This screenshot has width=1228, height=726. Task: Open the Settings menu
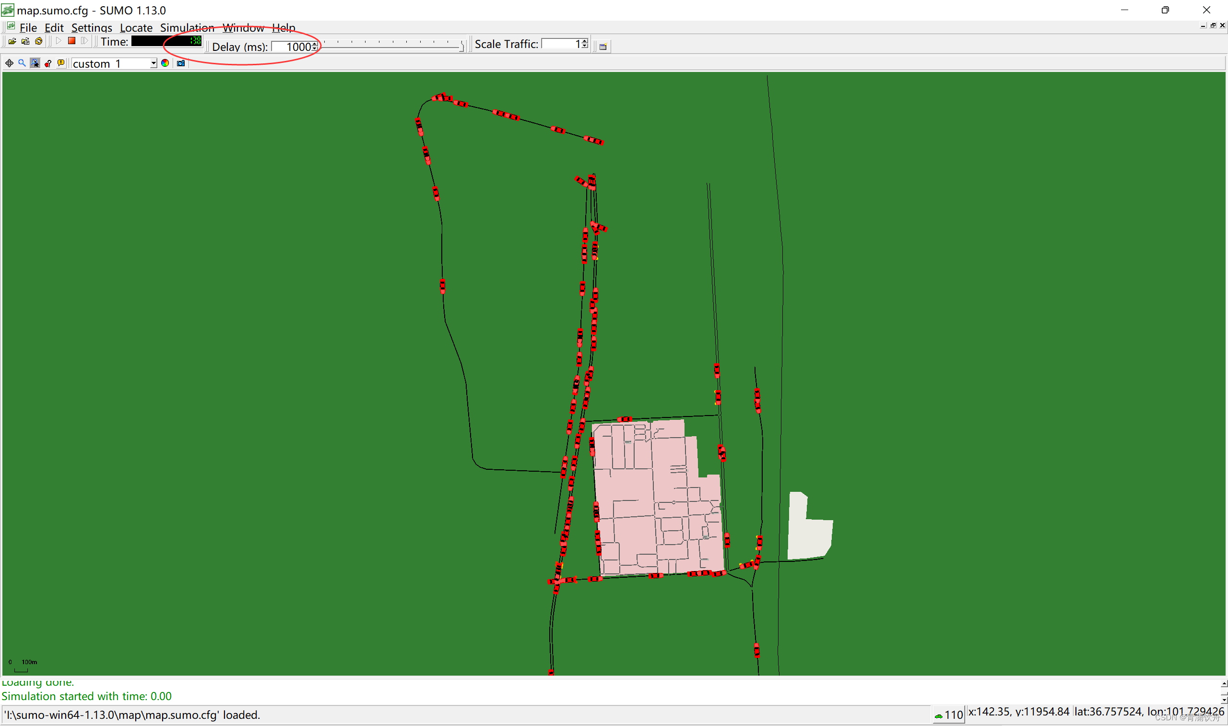pyautogui.click(x=92, y=28)
